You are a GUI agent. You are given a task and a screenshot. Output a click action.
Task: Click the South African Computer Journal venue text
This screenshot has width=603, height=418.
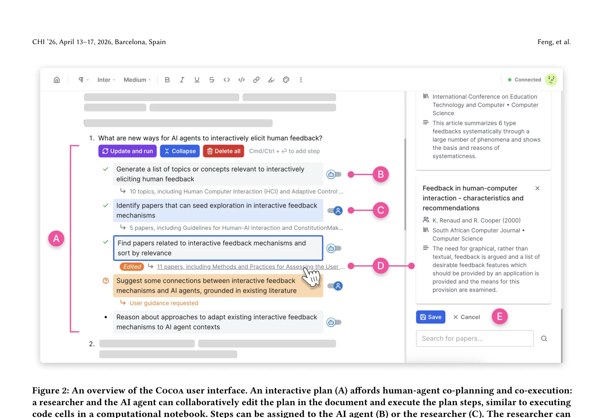[478, 234]
